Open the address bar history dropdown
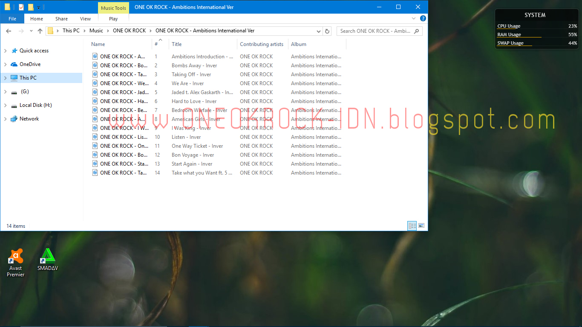582x327 pixels. (x=319, y=31)
